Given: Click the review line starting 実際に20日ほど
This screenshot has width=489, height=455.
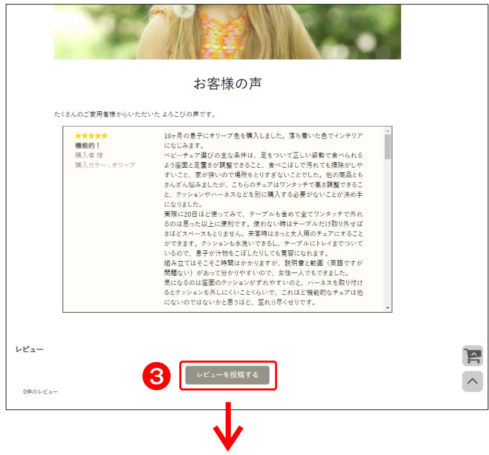Looking at the screenshot, I should click(263, 214).
